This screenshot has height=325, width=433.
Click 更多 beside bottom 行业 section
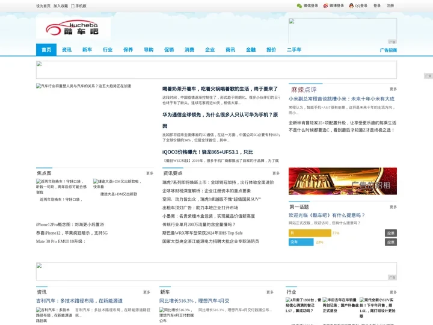click(393, 292)
